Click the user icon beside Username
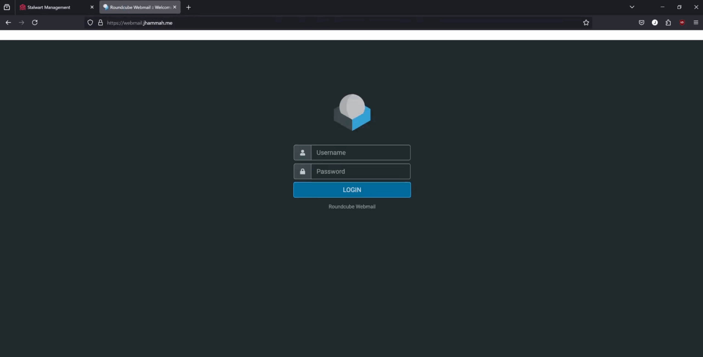This screenshot has width=703, height=357. pos(302,152)
